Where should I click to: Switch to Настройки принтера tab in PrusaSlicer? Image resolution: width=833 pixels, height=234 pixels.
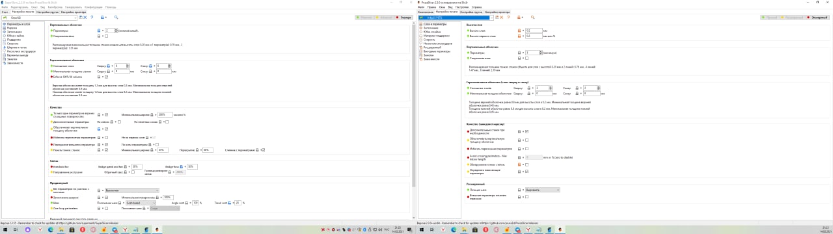point(497,12)
